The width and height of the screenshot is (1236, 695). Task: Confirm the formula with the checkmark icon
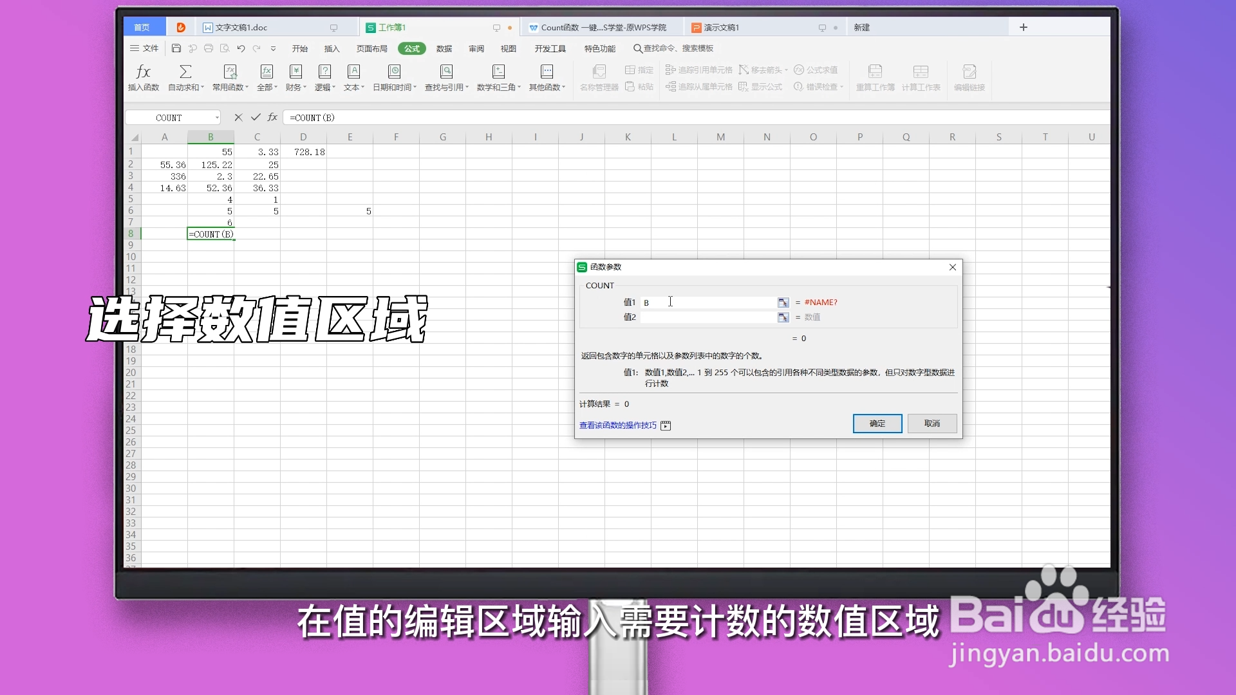coord(256,118)
